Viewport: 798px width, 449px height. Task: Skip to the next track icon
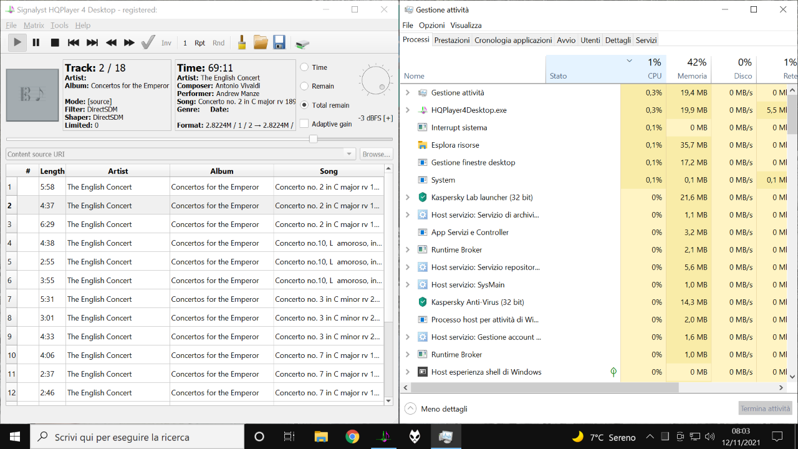tap(92, 42)
